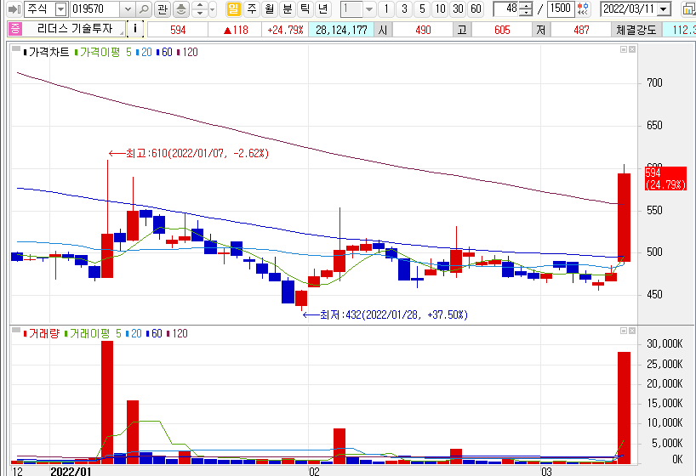Click the total bar count field 1500
This screenshot has height=476, width=696.
click(560, 8)
